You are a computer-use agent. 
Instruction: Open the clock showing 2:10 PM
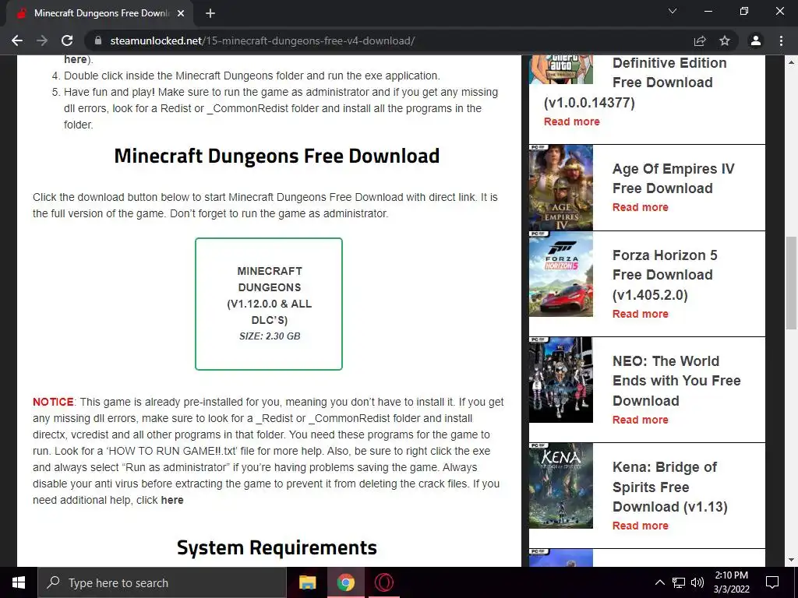[731, 582]
